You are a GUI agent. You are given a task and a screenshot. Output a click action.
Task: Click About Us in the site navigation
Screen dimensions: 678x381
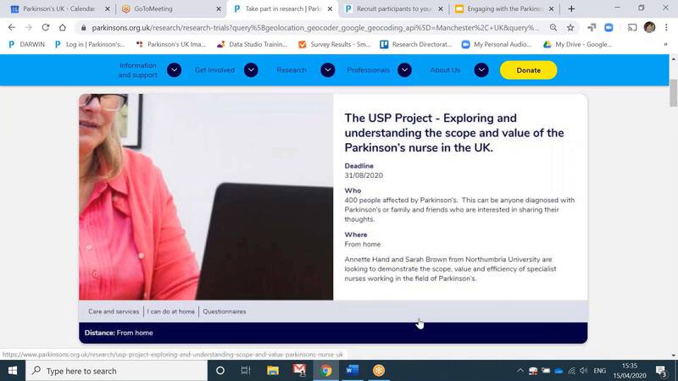pyautogui.click(x=445, y=70)
